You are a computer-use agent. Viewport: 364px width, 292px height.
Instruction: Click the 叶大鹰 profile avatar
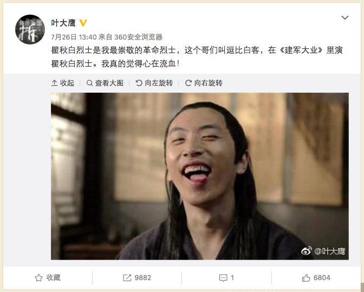pyautogui.click(x=30, y=29)
